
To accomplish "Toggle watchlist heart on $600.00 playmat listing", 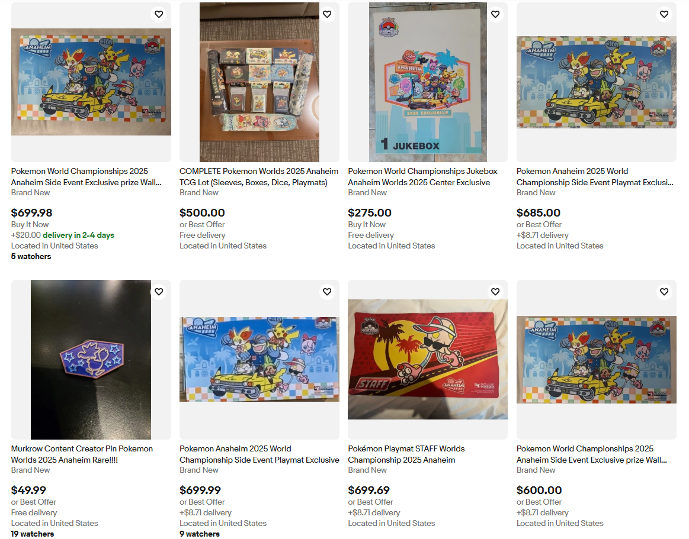I will click(x=664, y=292).
